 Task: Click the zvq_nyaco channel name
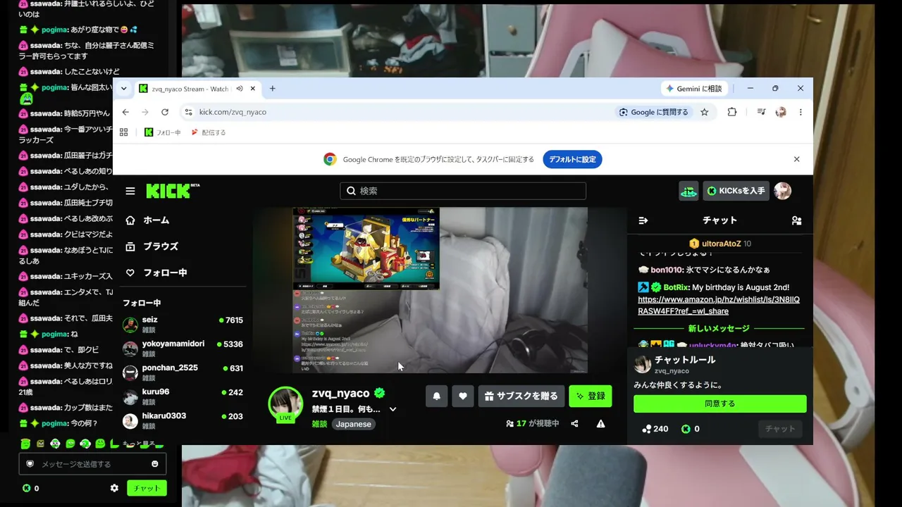click(341, 393)
